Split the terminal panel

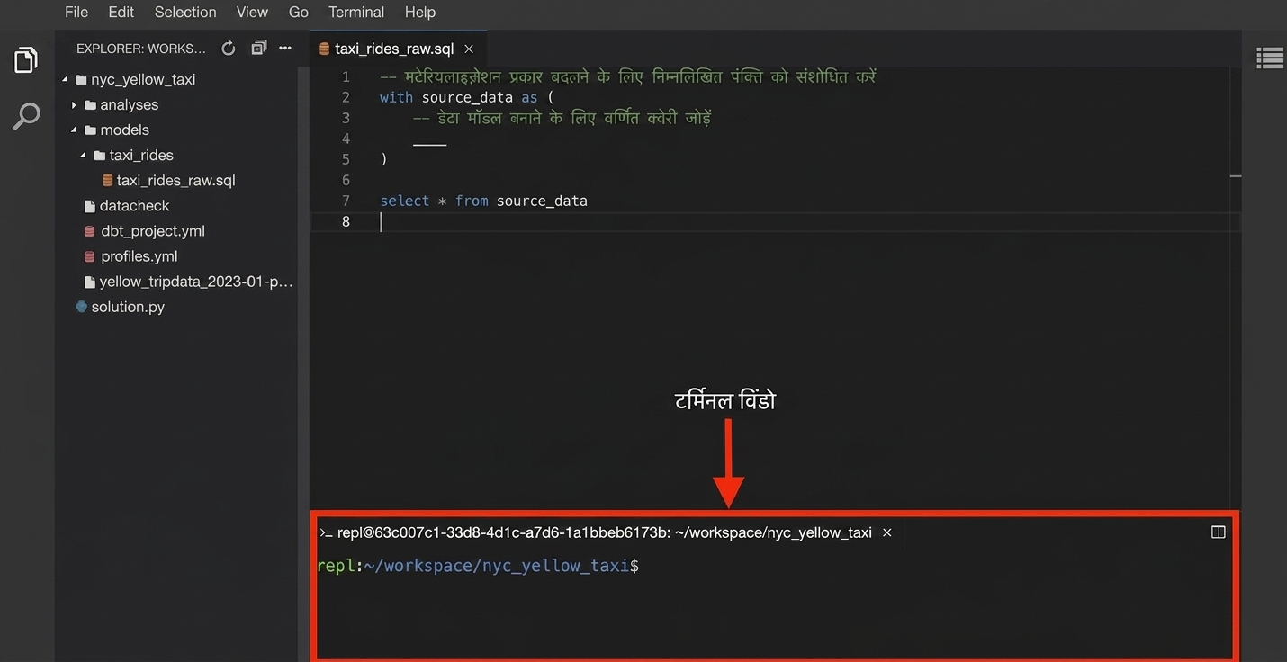tap(1219, 532)
